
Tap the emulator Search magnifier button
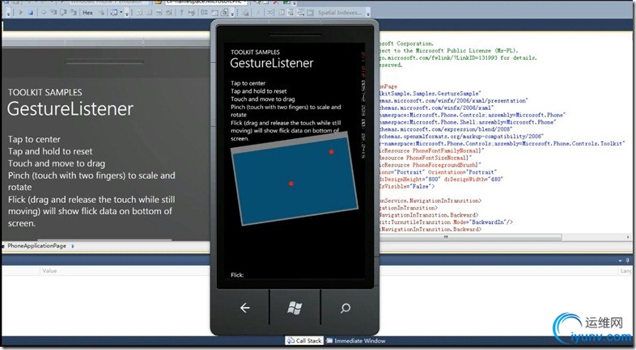[x=346, y=308]
